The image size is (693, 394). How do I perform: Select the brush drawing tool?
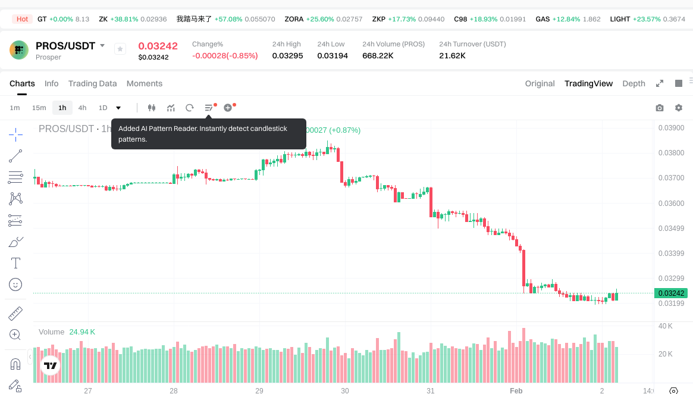pos(15,242)
